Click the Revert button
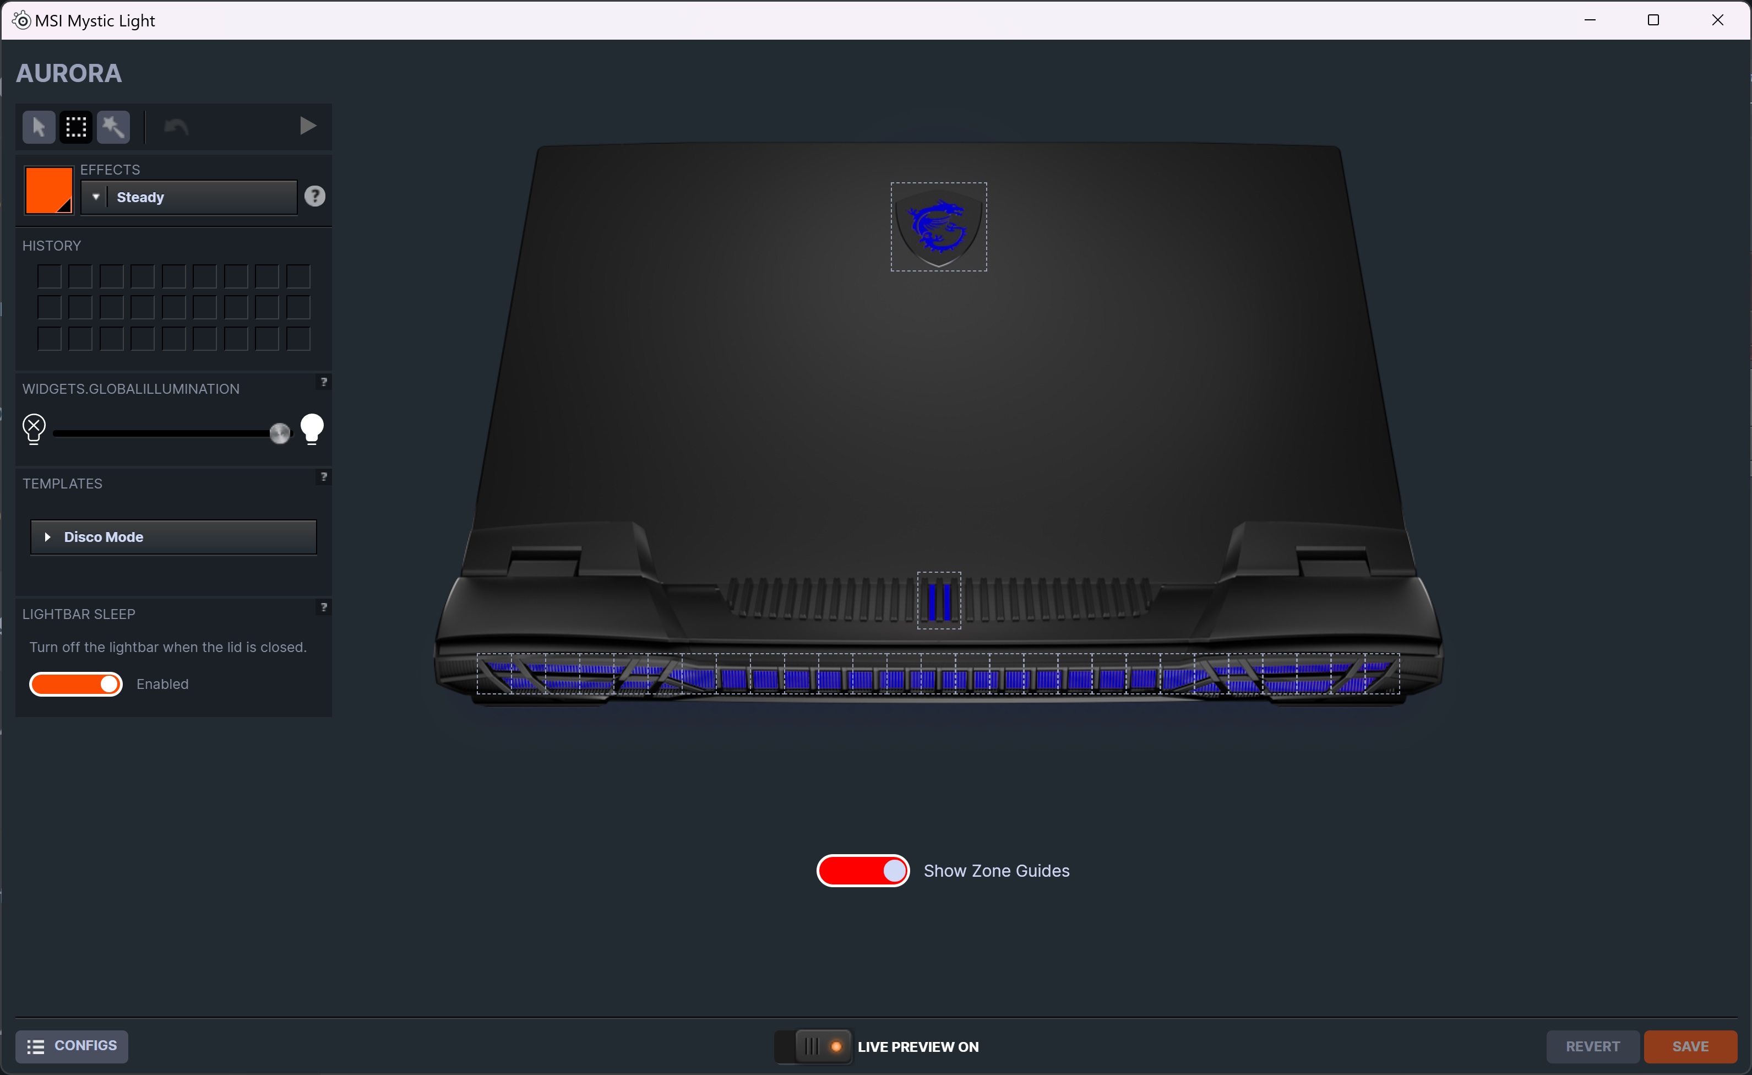 click(x=1592, y=1046)
